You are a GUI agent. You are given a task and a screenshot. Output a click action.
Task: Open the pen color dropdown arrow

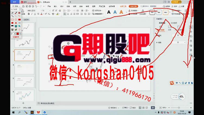(20, 34)
